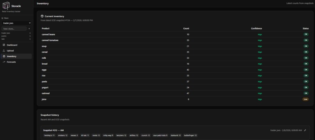315x140 pixels.
Task: Remove publix from the store list
Action: (x=30, y=36)
